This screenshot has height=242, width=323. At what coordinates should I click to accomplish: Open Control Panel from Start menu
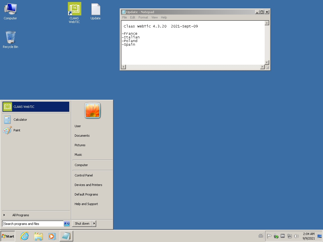[x=84, y=175]
